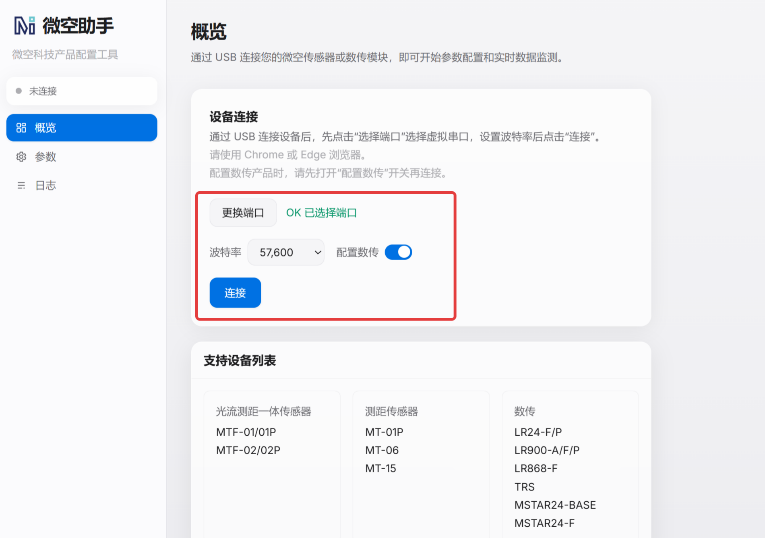Viewport: 765px width, 538px height.
Task: Click the 日志 list icon
Action: pyautogui.click(x=21, y=185)
